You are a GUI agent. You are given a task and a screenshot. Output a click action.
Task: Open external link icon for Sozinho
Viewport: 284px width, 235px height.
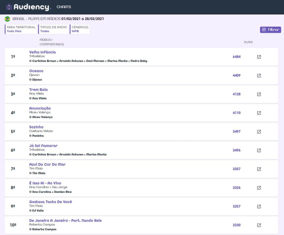click(259, 132)
